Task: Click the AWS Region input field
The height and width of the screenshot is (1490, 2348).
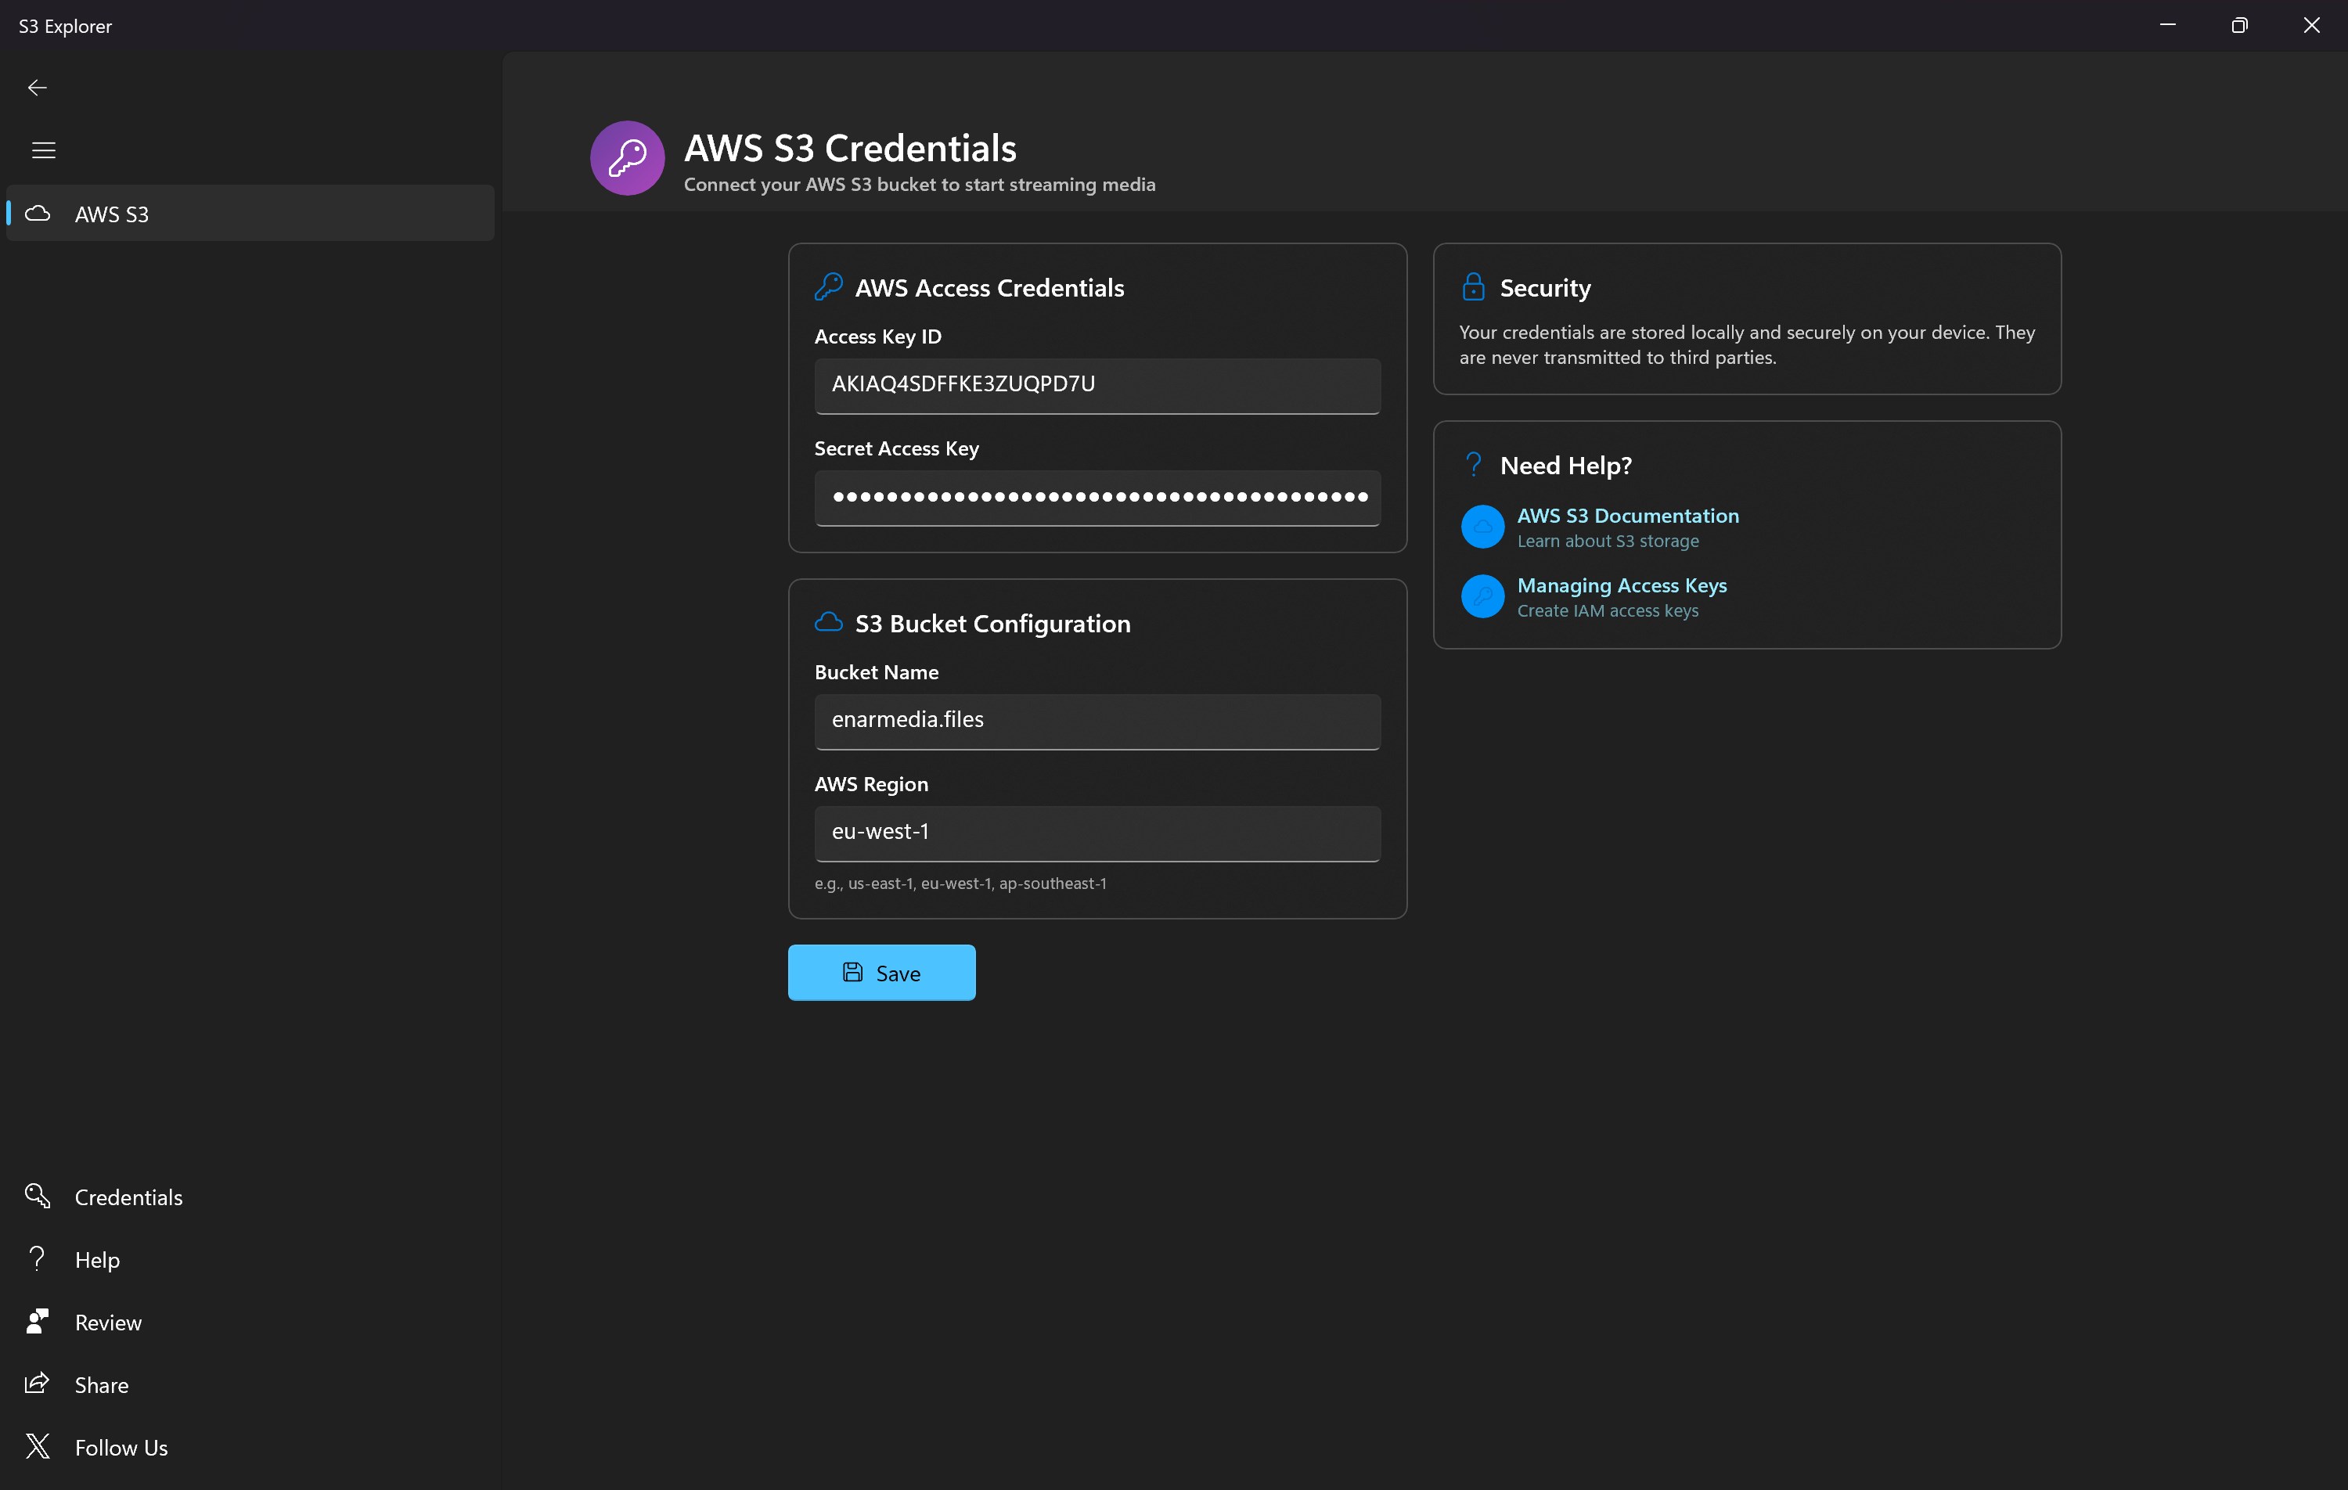Action: pos(1097,833)
